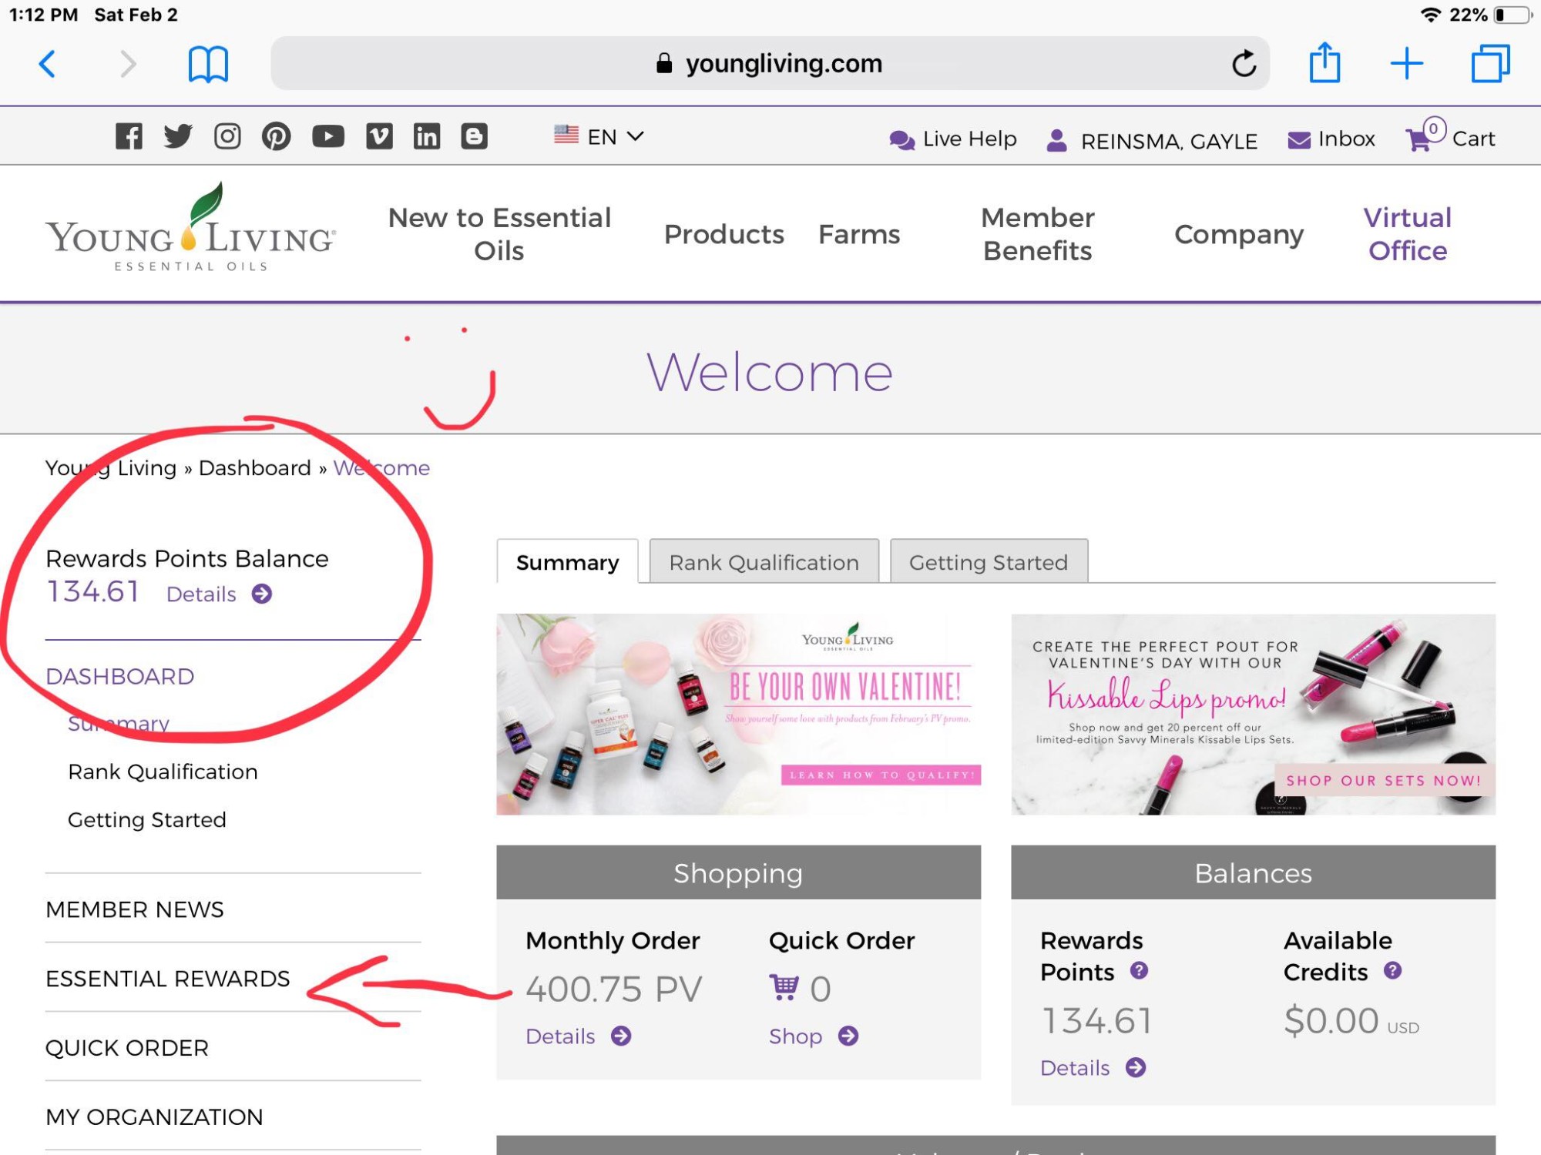The image size is (1541, 1155).
Task: Open the YouTube icon
Action: 328,136
